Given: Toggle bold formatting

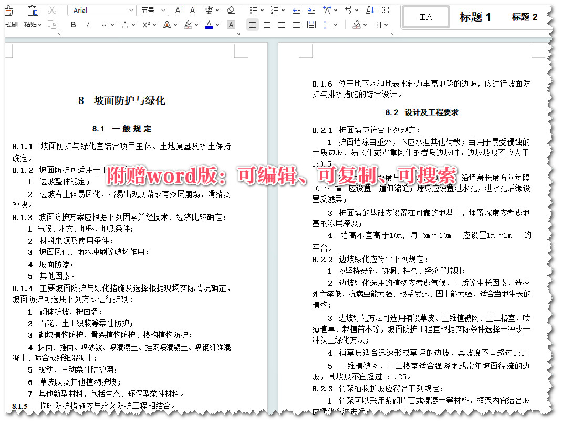Looking at the screenshot, I should (74, 25).
